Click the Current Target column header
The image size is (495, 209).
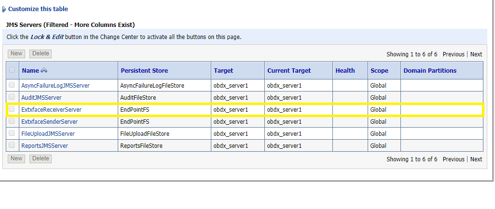click(x=289, y=71)
